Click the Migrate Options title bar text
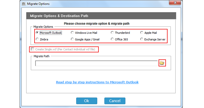The image size is (204, 108). (38, 4)
